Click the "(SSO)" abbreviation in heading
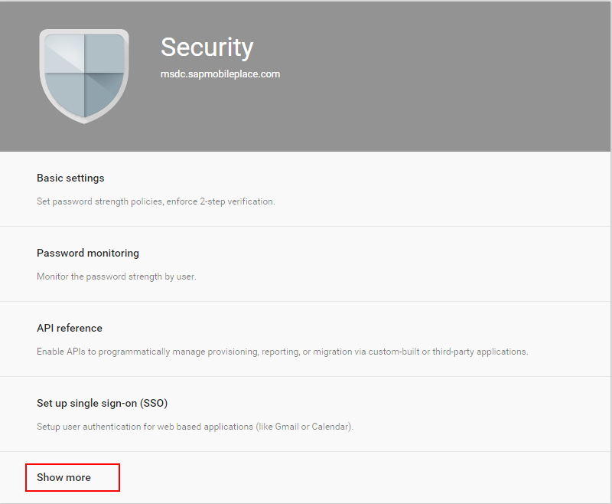The image size is (612, 504). (154, 403)
